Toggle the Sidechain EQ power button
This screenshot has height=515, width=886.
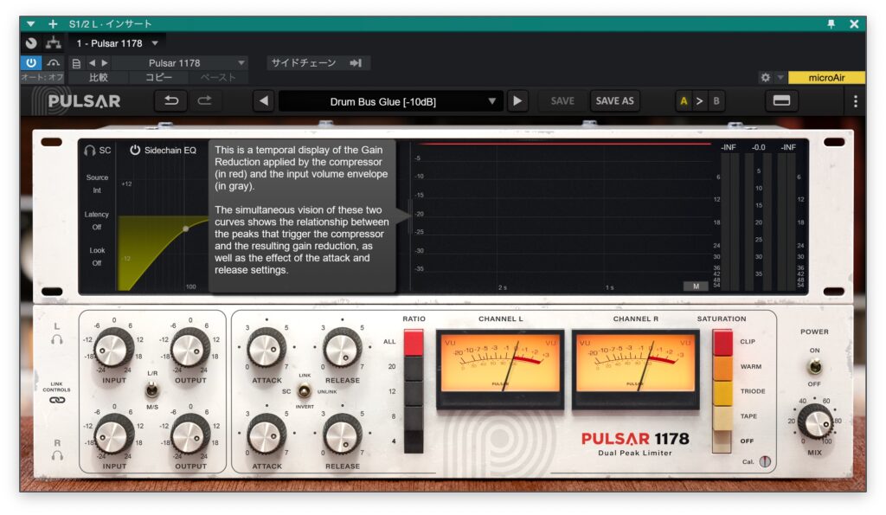(135, 151)
